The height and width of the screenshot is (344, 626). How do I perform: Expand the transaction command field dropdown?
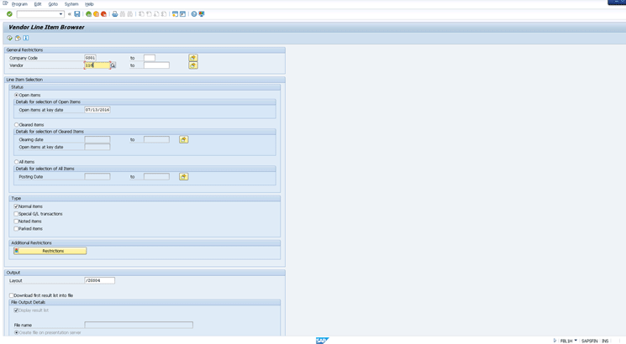(x=60, y=14)
